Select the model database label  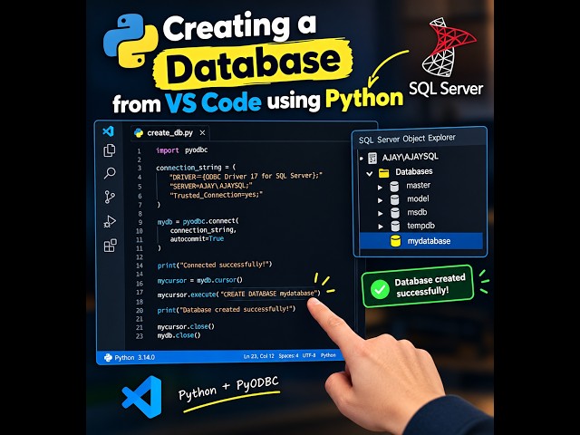click(418, 198)
